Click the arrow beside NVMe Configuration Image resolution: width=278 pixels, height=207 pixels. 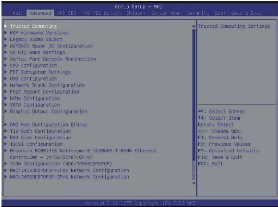6,98
